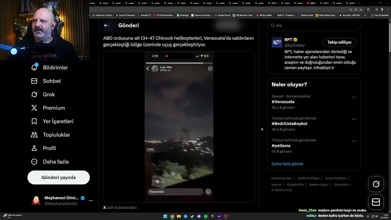Open the #Venezuela trending topic
Screen dimensions: 391x220
pos(283,102)
